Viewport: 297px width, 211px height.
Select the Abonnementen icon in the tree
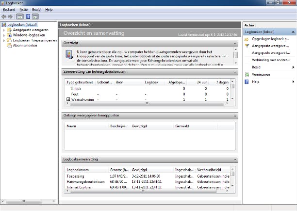click(x=9, y=46)
